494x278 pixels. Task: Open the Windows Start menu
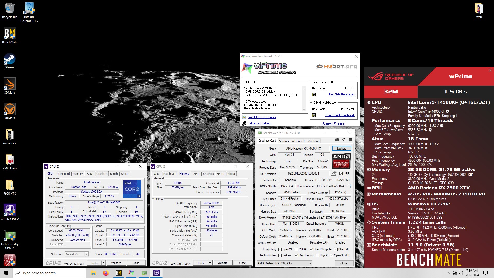tap(6, 273)
